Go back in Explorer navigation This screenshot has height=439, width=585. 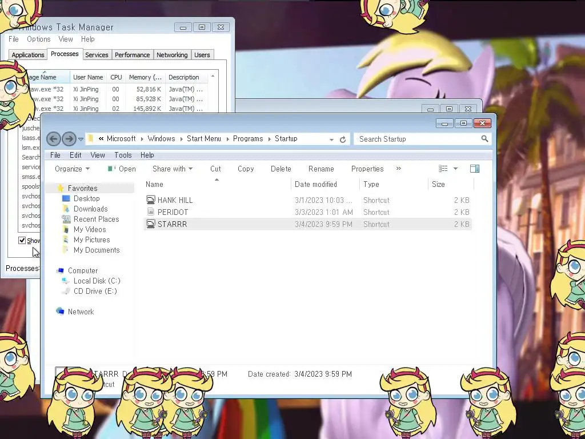click(53, 139)
